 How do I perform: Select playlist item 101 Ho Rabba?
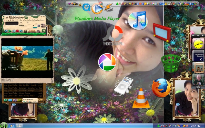pyautogui.click(x=23, y=86)
